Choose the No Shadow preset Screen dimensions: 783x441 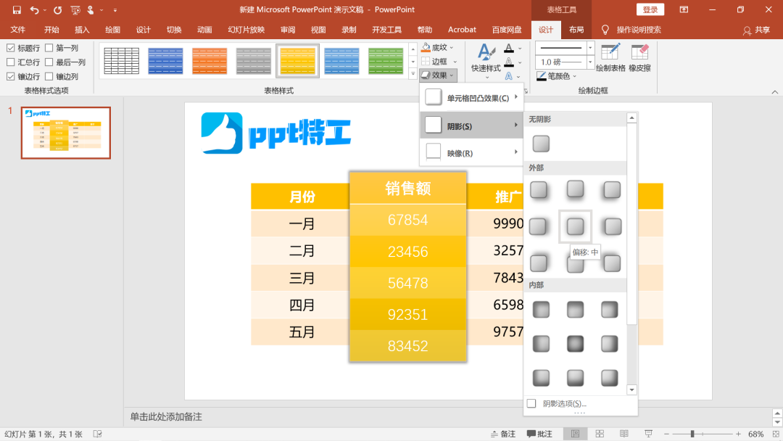coord(541,144)
